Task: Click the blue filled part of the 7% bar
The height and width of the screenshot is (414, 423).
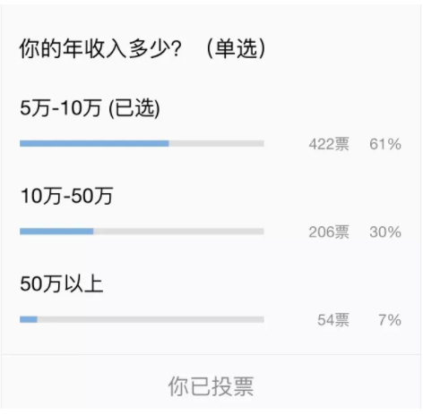Action: click(x=29, y=319)
